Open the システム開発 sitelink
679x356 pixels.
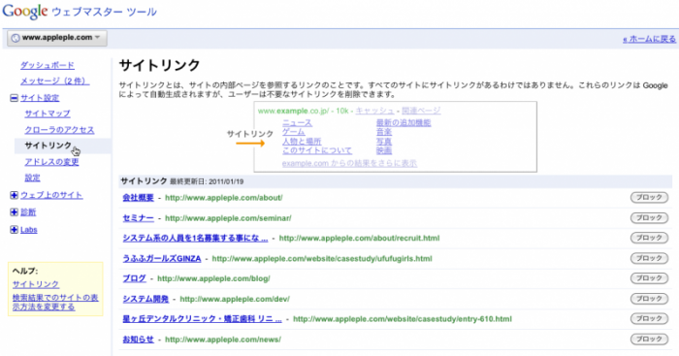[x=145, y=299]
